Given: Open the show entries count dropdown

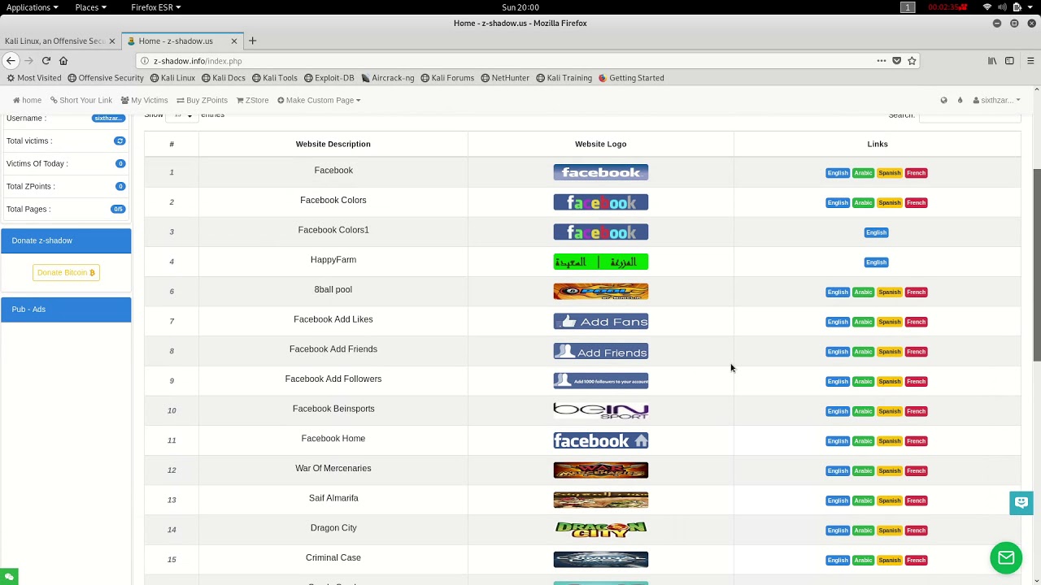Looking at the screenshot, I should pos(181,115).
